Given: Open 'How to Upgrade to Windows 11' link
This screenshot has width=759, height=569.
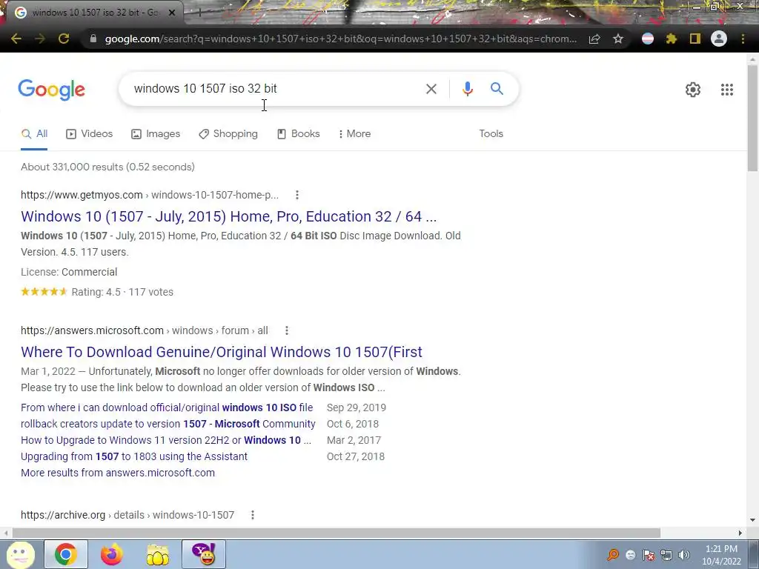Looking at the screenshot, I should click(166, 440).
